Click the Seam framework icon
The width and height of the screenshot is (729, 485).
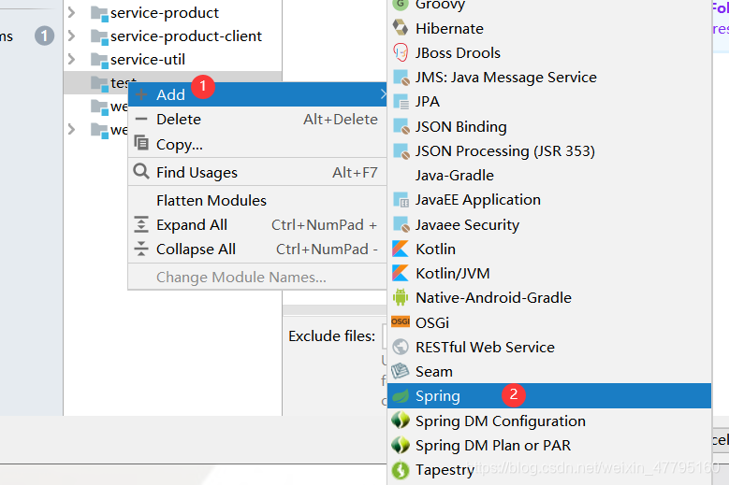pyautogui.click(x=401, y=371)
